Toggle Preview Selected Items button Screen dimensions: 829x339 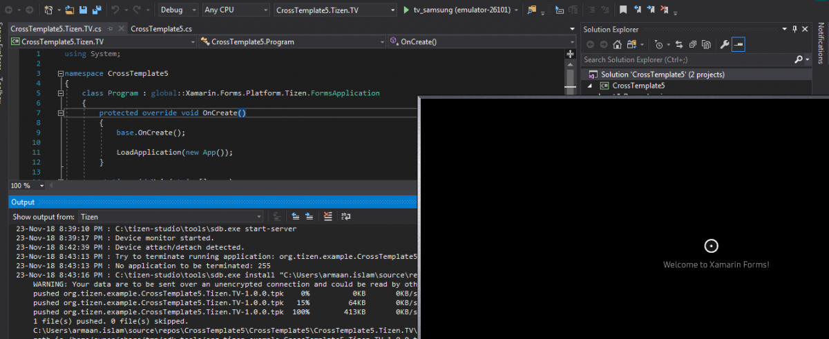739,45
